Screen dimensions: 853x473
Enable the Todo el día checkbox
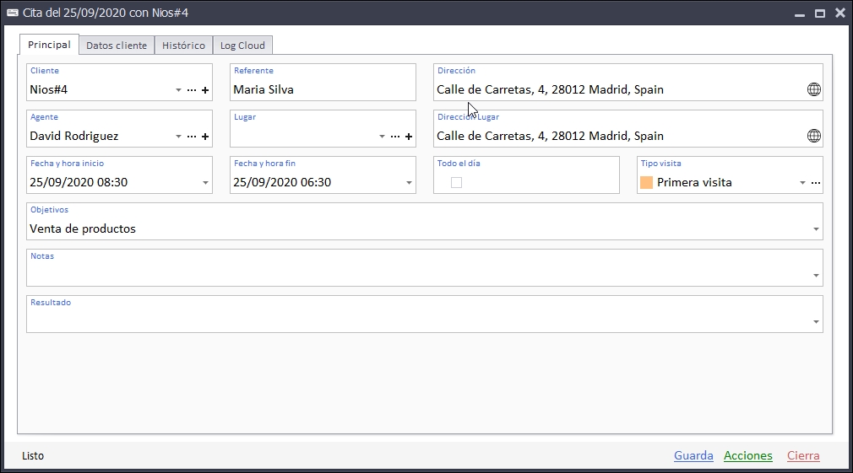457,182
